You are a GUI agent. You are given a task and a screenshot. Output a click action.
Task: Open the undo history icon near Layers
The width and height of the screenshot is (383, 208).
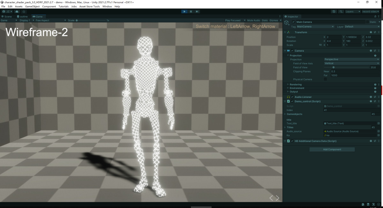(334, 11)
